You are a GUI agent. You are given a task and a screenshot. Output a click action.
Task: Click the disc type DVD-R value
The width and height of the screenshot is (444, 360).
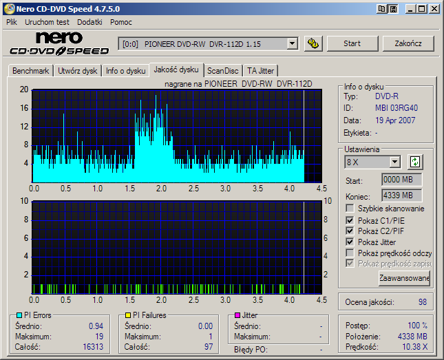pos(387,96)
